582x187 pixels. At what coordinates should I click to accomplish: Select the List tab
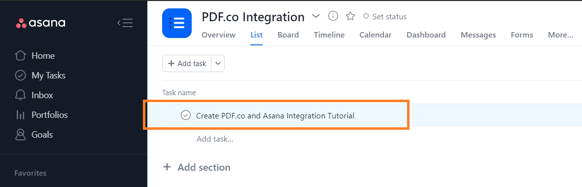tap(256, 35)
